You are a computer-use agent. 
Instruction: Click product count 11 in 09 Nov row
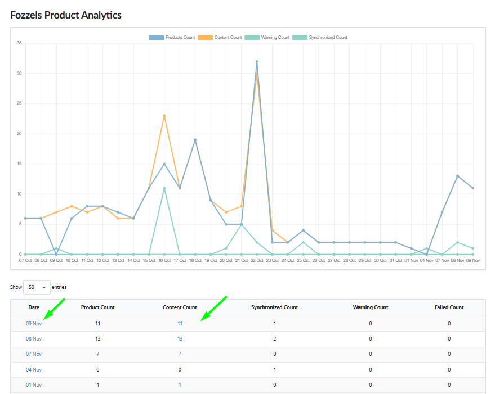98,324
